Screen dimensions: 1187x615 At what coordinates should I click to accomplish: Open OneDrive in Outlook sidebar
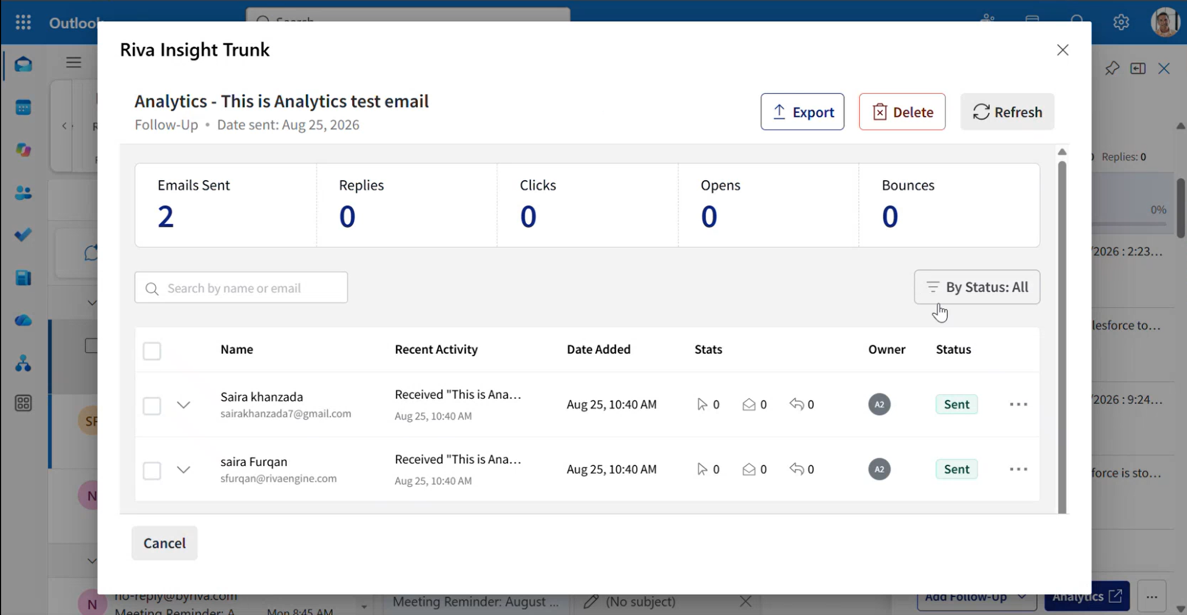(x=23, y=320)
